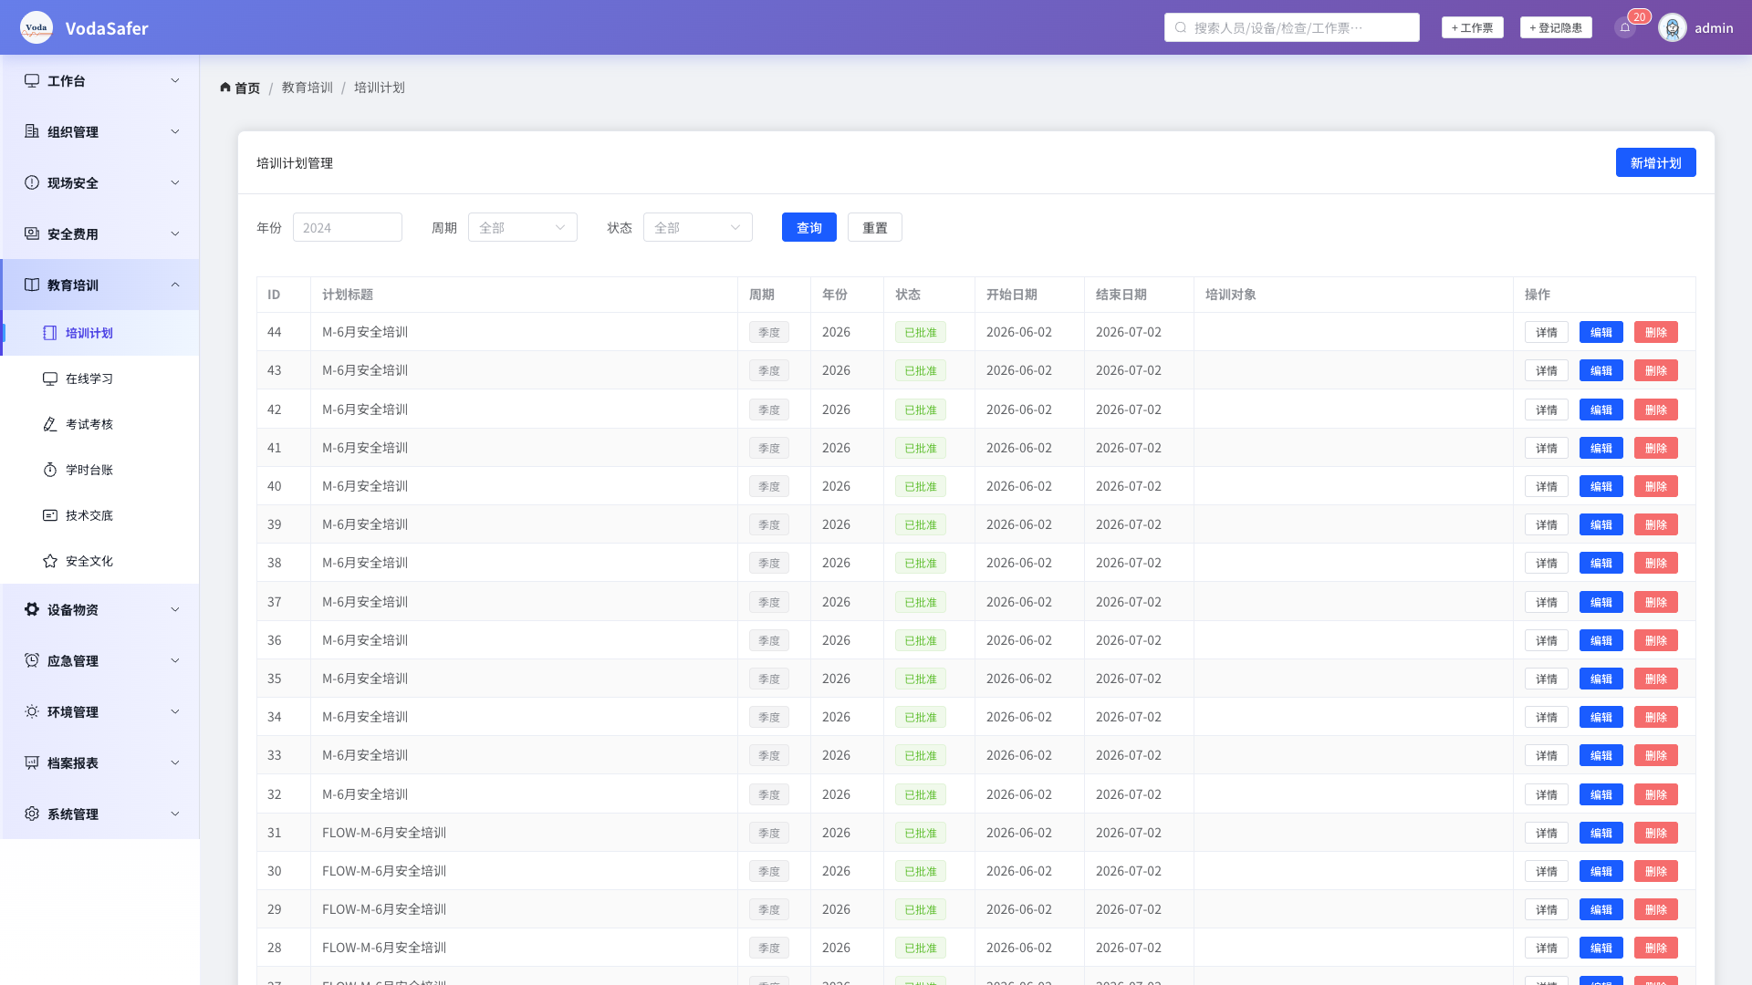This screenshot has width=1752, height=985.
Task: Open the 周期 dropdown
Action: [523, 227]
